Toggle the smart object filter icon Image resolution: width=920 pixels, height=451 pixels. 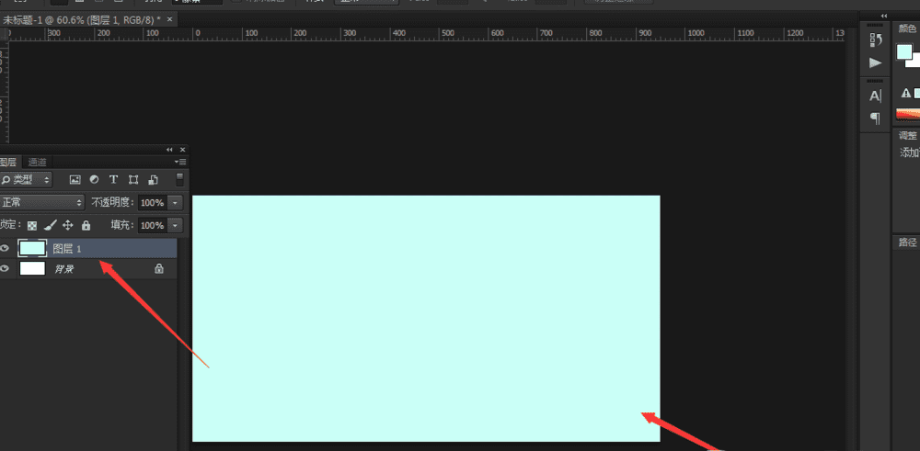click(153, 179)
